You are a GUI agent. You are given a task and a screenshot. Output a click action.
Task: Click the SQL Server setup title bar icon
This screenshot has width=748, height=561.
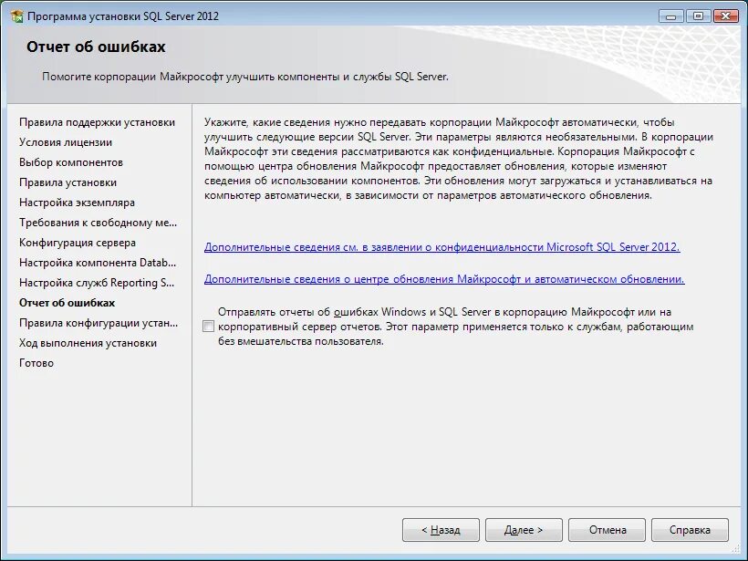point(16,16)
